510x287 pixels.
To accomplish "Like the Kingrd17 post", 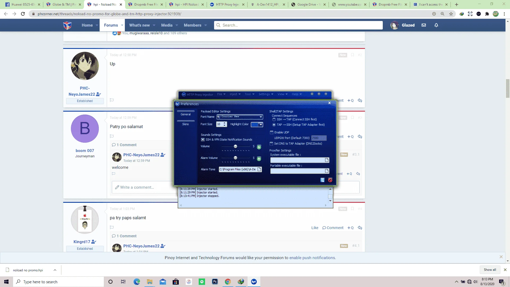I will tap(315, 228).
